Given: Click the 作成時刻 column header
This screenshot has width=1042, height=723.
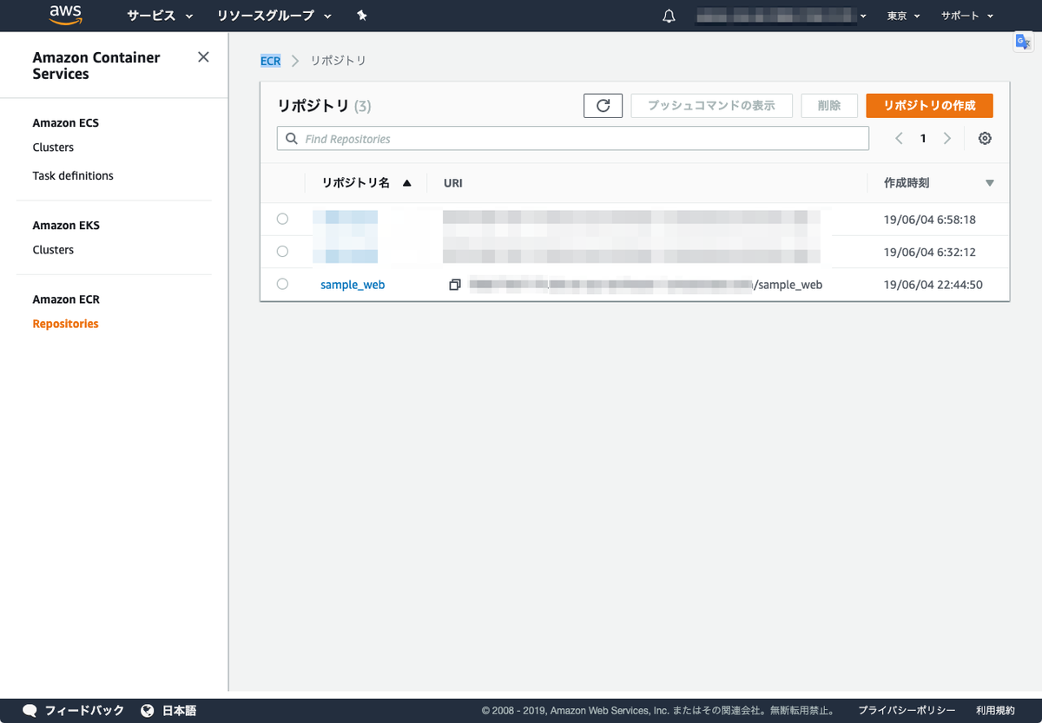Looking at the screenshot, I should point(907,183).
